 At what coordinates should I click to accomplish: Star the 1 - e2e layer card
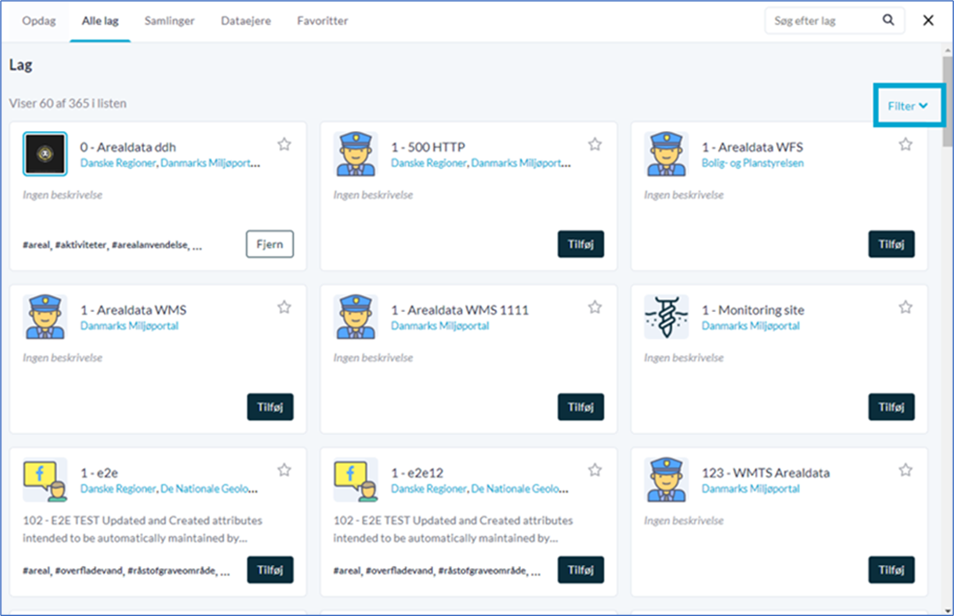pyautogui.click(x=284, y=470)
